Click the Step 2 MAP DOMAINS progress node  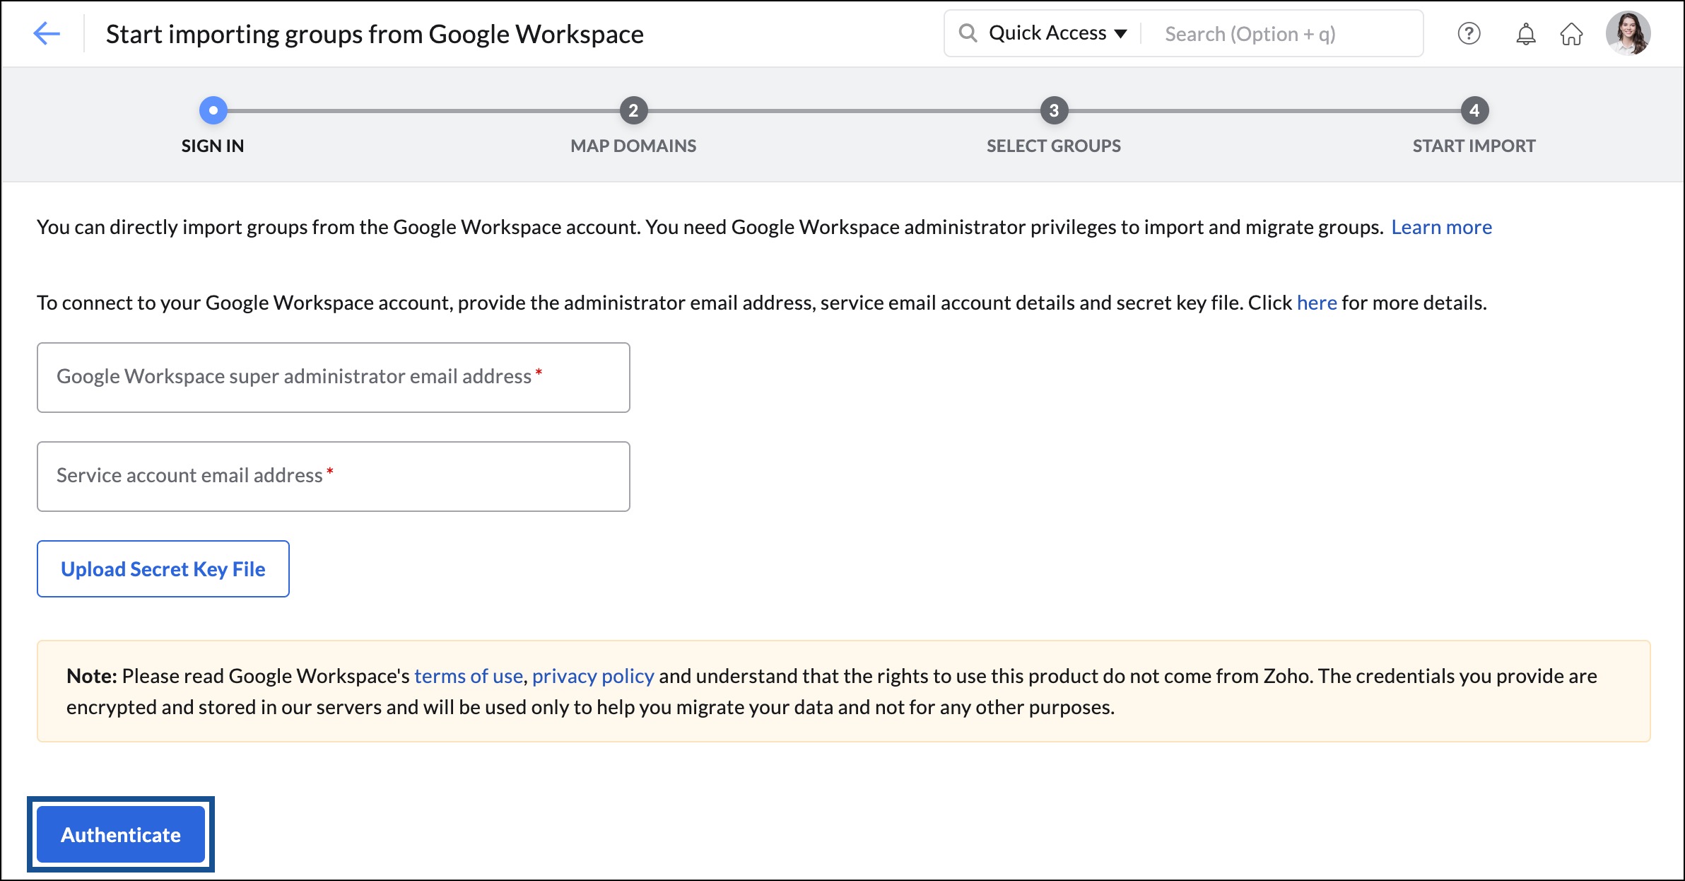[632, 110]
